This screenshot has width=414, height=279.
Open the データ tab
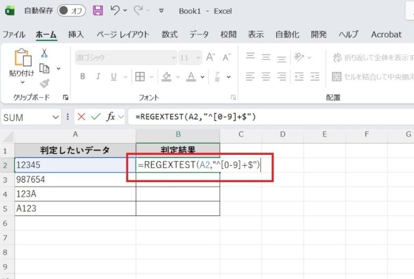(x=199, y=34)
